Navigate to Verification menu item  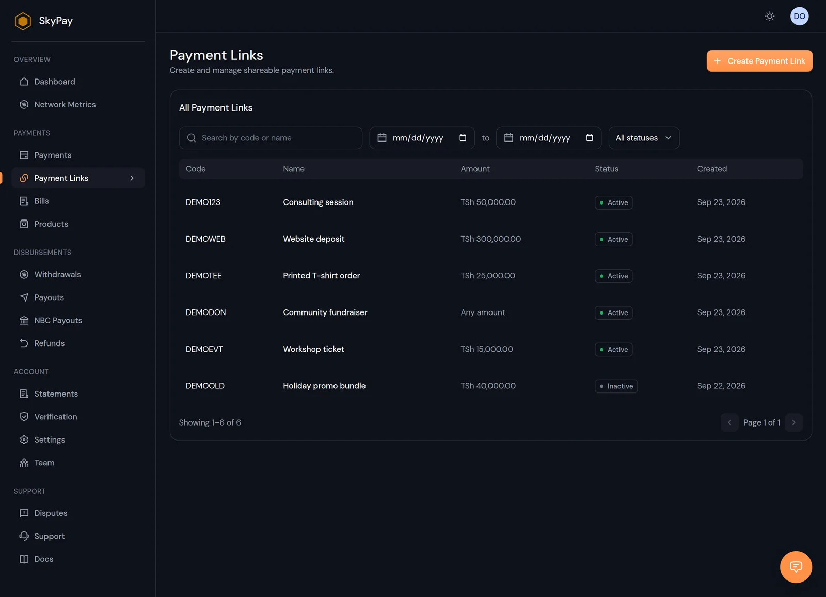tap(78, 416)
